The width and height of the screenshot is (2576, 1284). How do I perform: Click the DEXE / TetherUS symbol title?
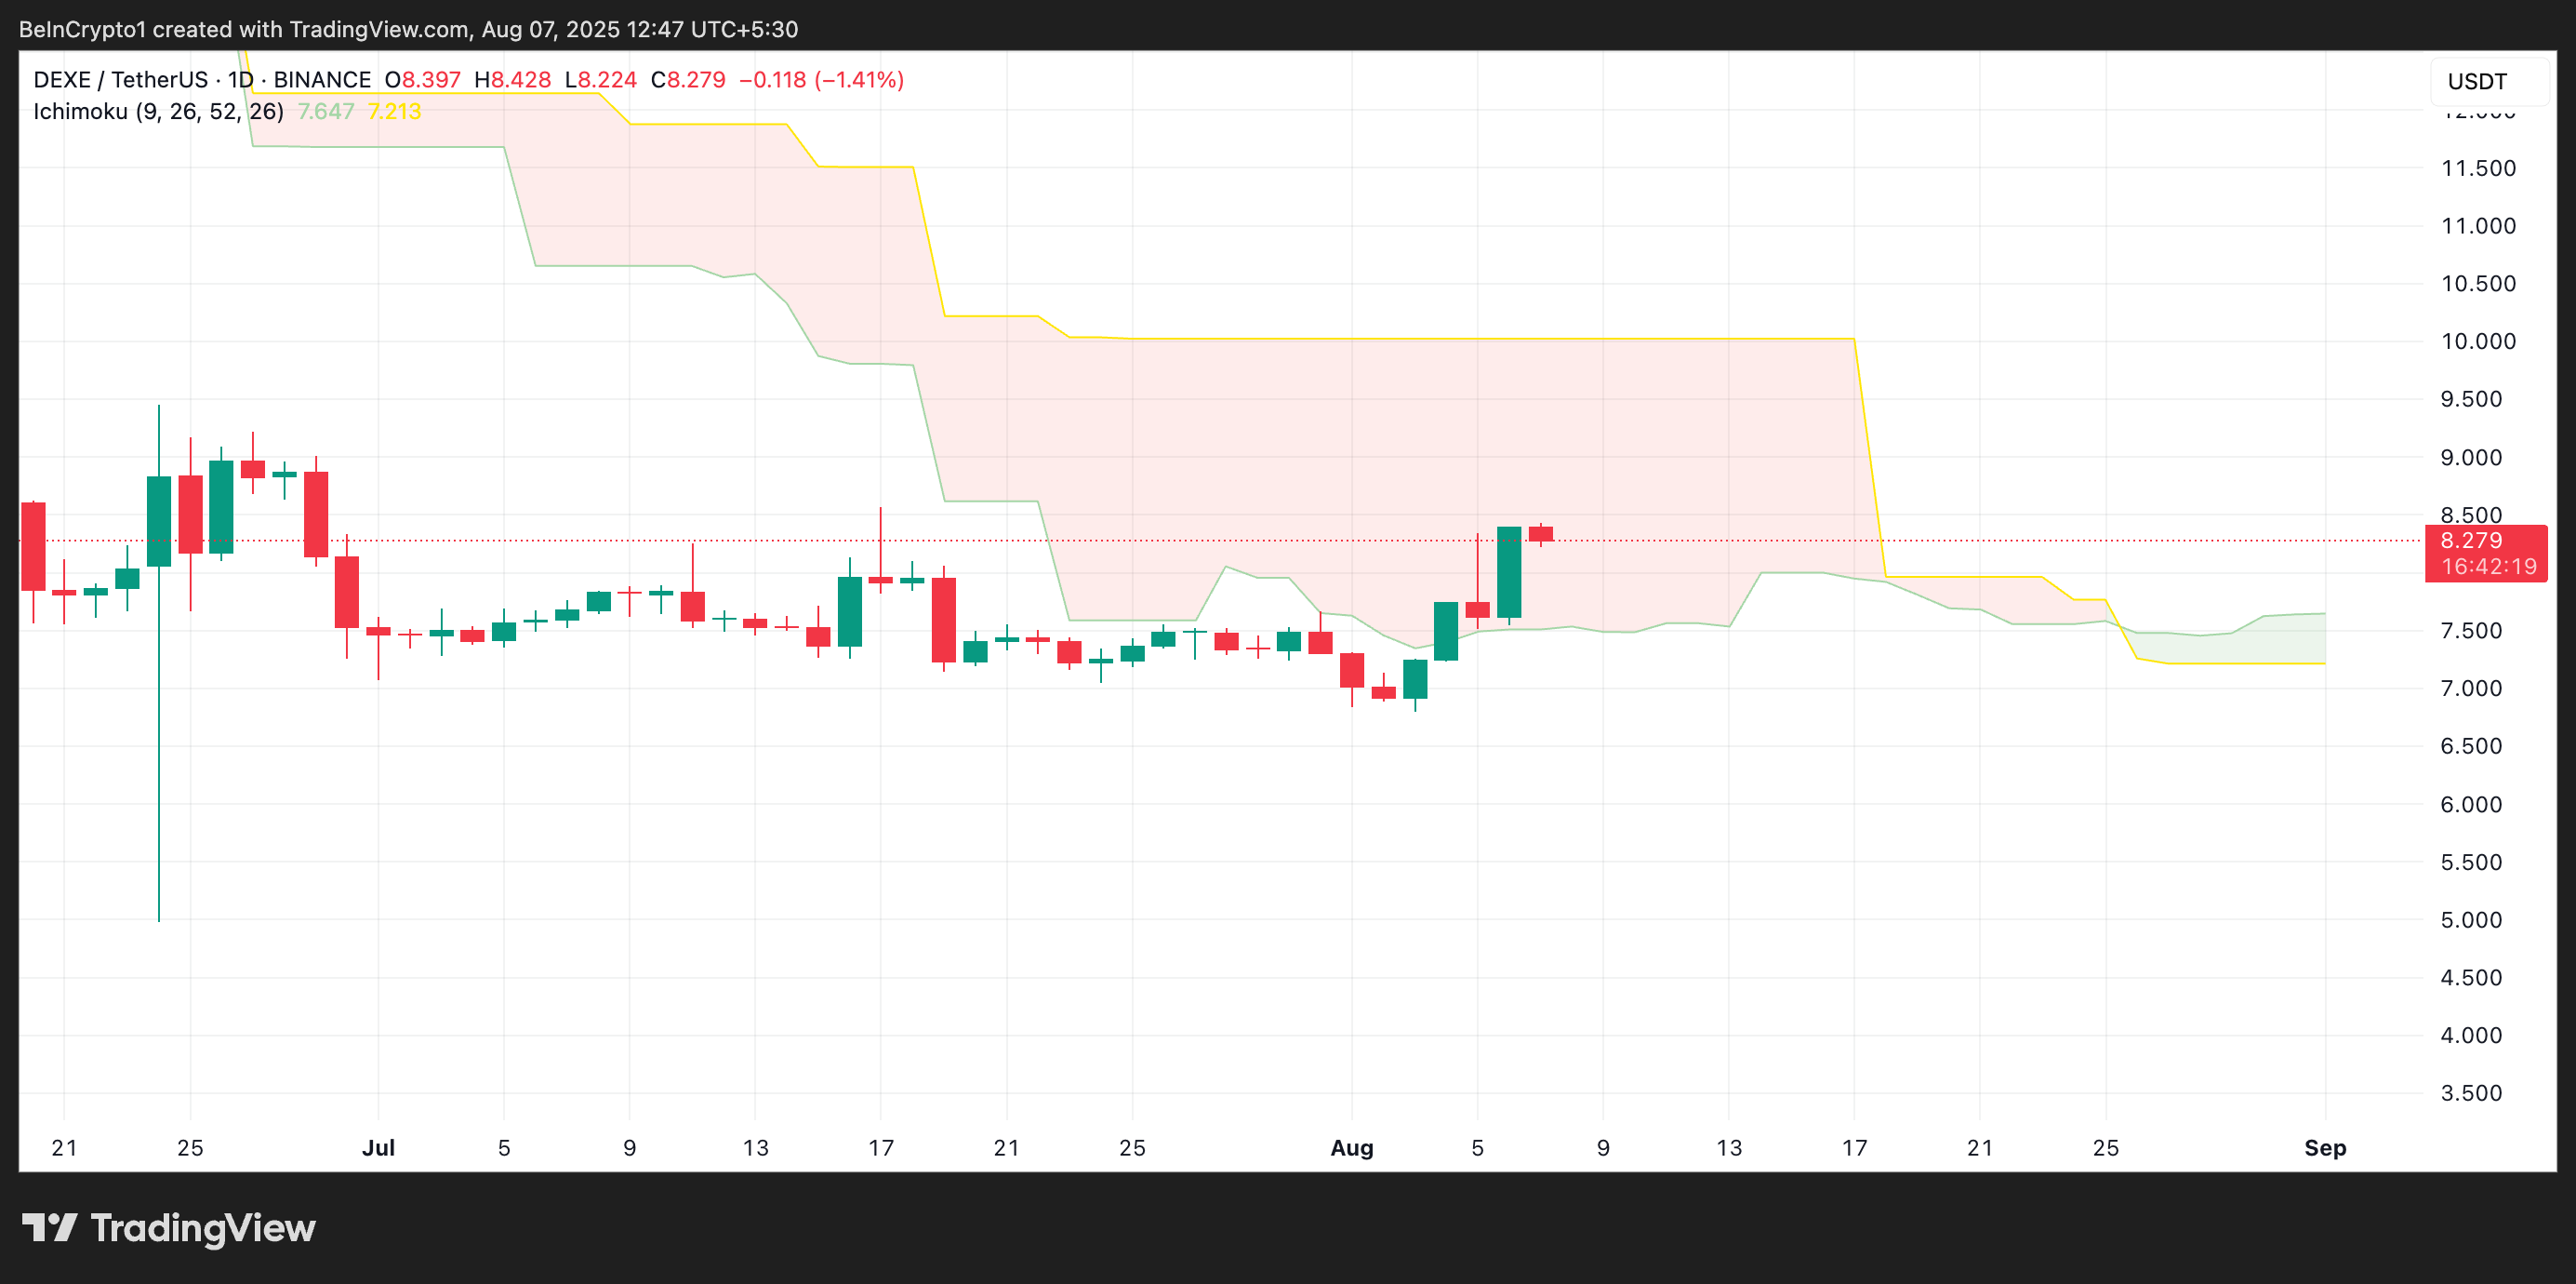[x=120, y=80]
